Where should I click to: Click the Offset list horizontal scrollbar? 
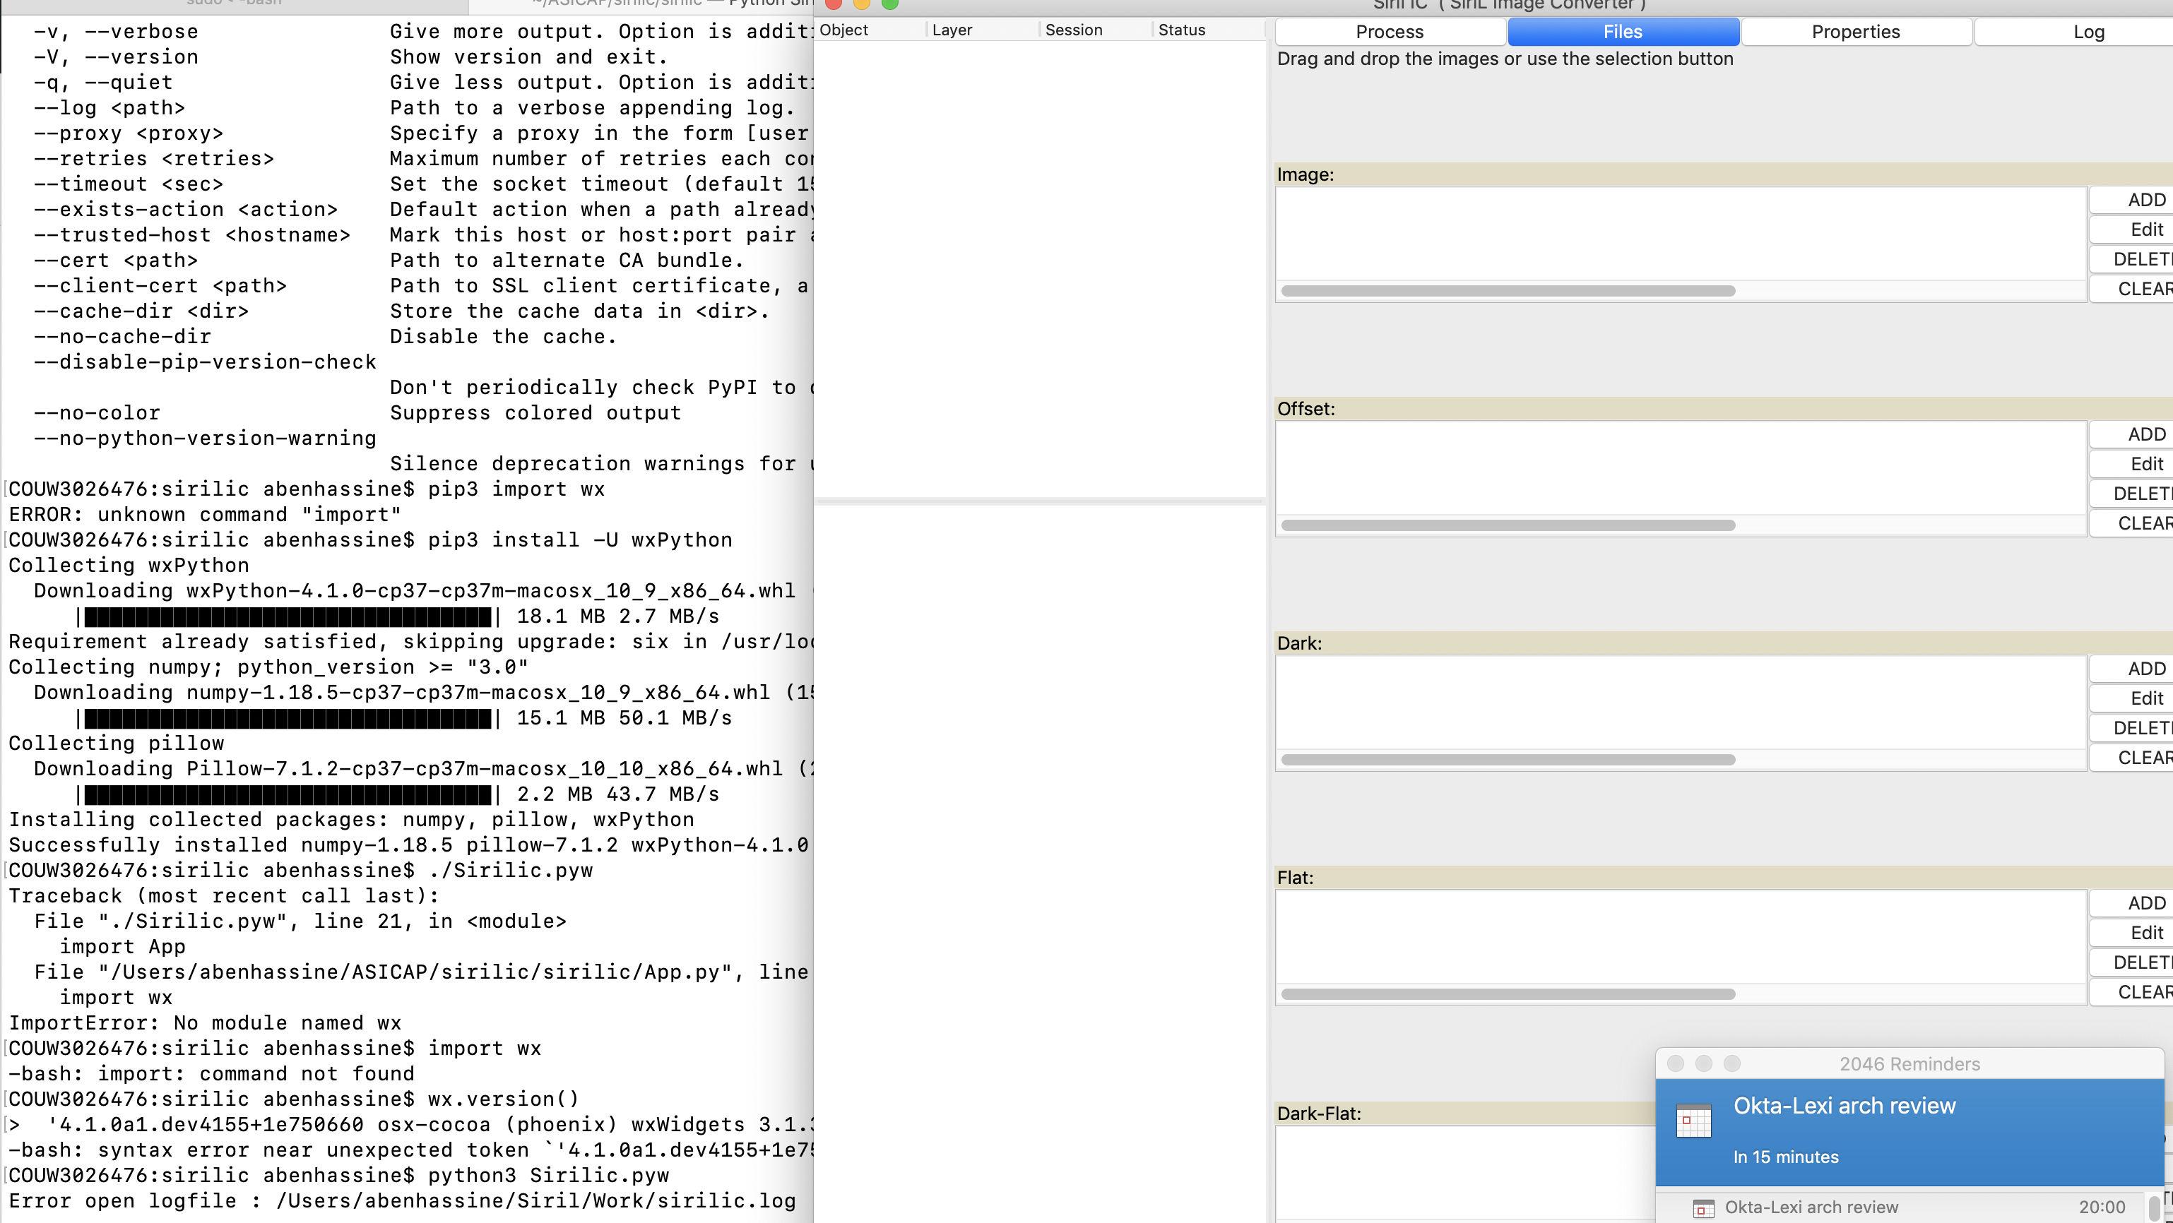coord(1508,525)
